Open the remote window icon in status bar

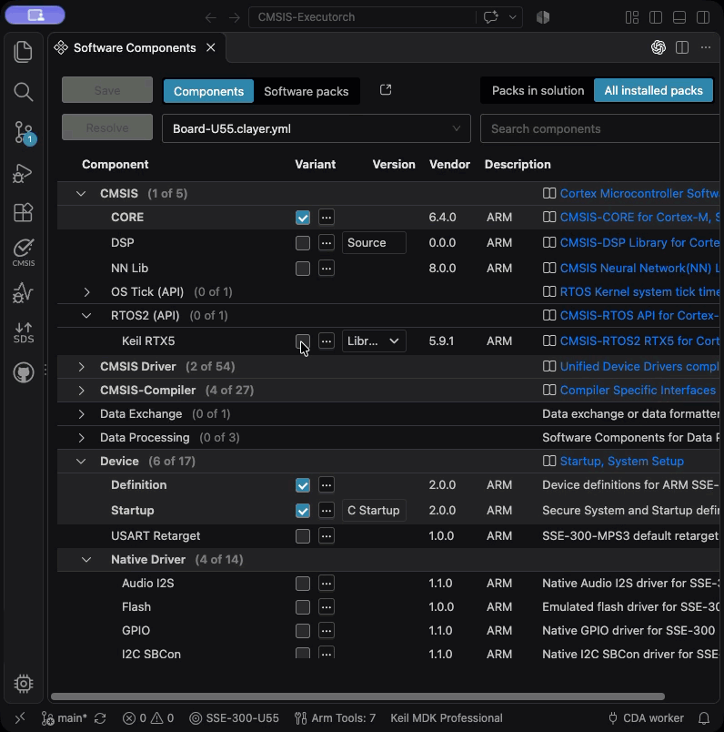[20, 718]
